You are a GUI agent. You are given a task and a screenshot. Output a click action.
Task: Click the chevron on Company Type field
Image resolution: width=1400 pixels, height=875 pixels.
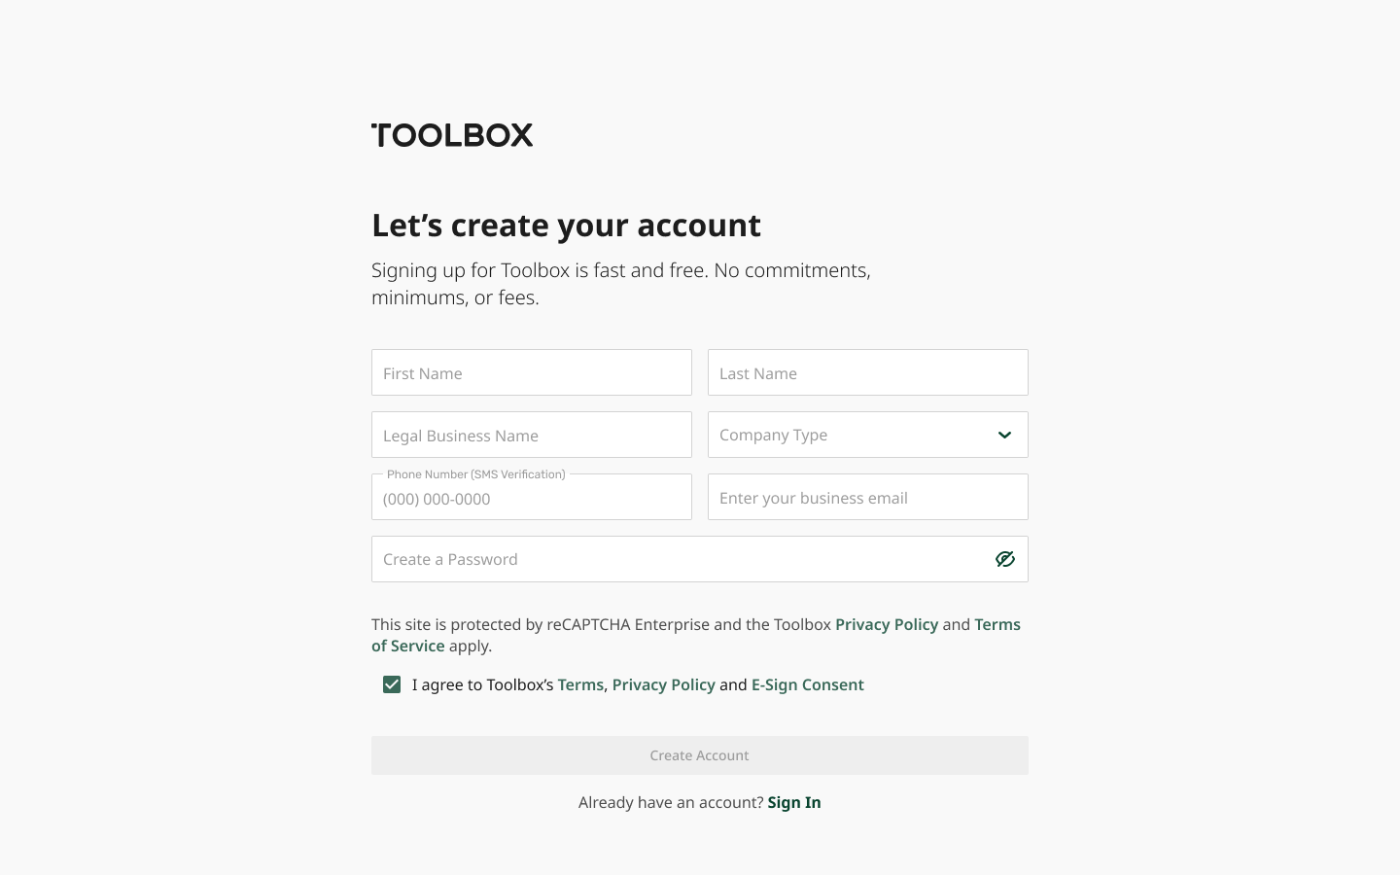coord(1004,435)
